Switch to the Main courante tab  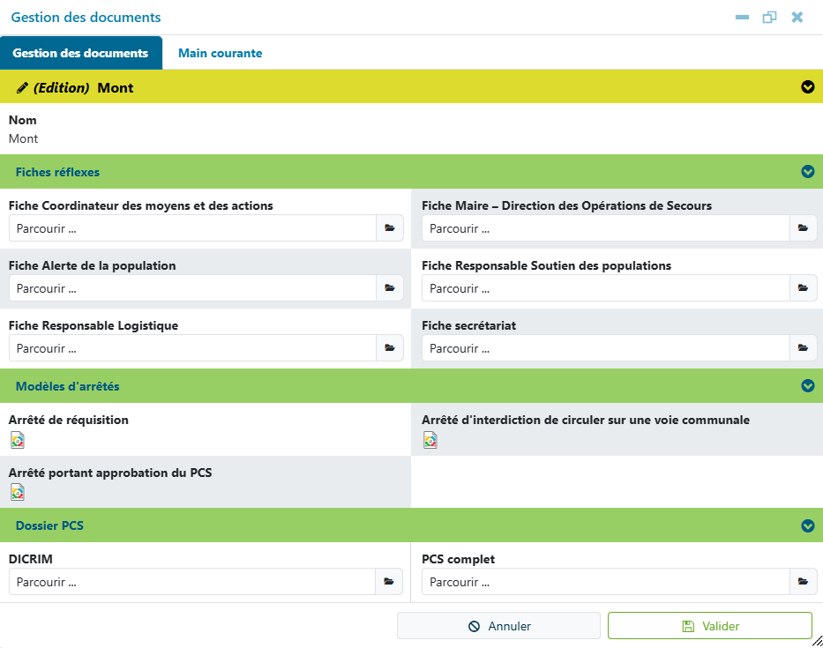(220, 53)
